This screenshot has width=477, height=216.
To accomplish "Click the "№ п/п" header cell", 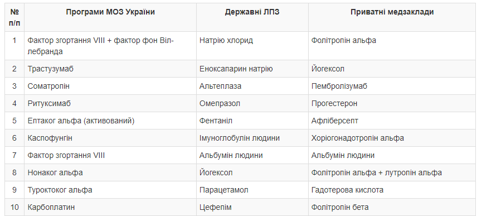I will [x=14, y=17].
